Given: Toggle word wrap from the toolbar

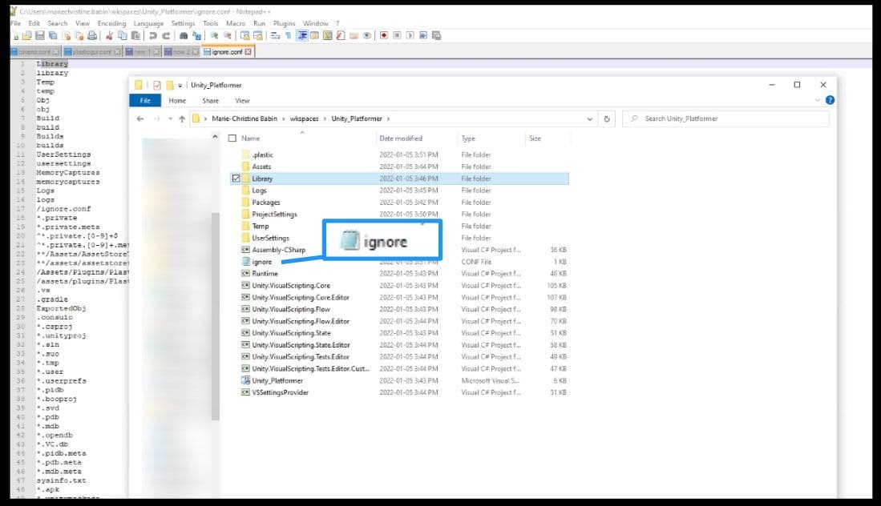Looking at the screenshot, I should 276,34.
